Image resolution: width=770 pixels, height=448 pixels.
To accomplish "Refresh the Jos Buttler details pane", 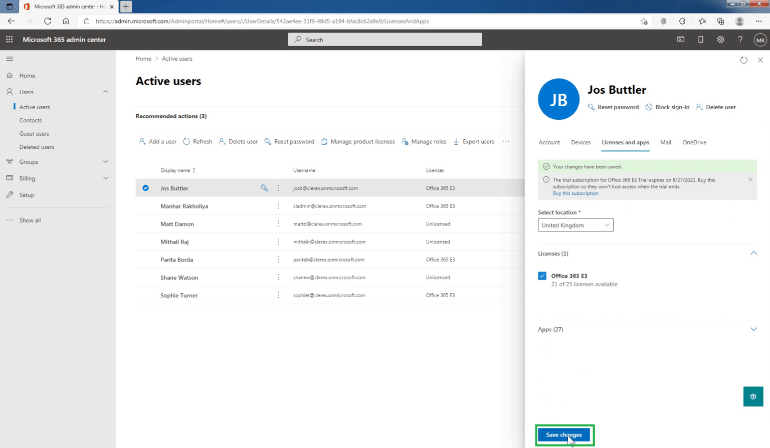I will pyautogui.click(x=743, y=60).
